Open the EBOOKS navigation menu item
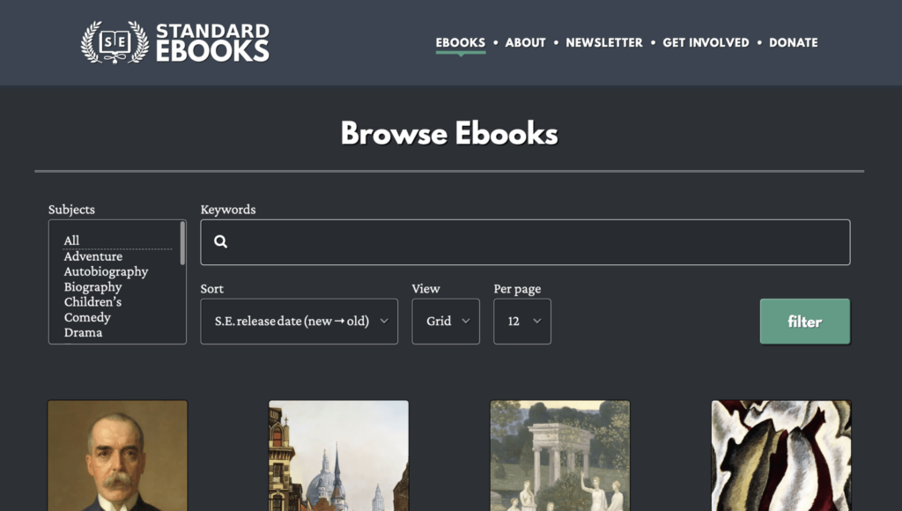The image size is (902, 511). tap(460, 42)
